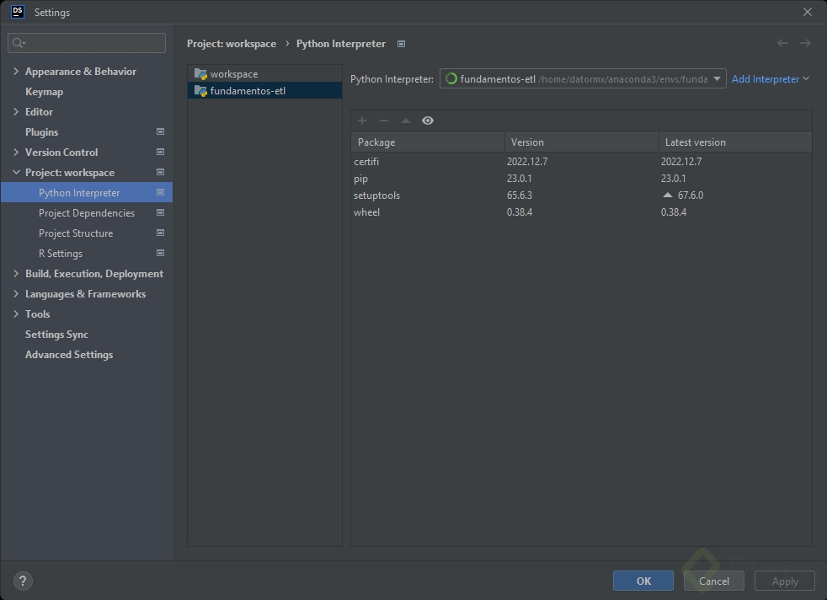Image resolution: width=827 pixels, height=600 pixels.
Task: Click certifi latest version 2022.12.7
Action: coord(681,162)
